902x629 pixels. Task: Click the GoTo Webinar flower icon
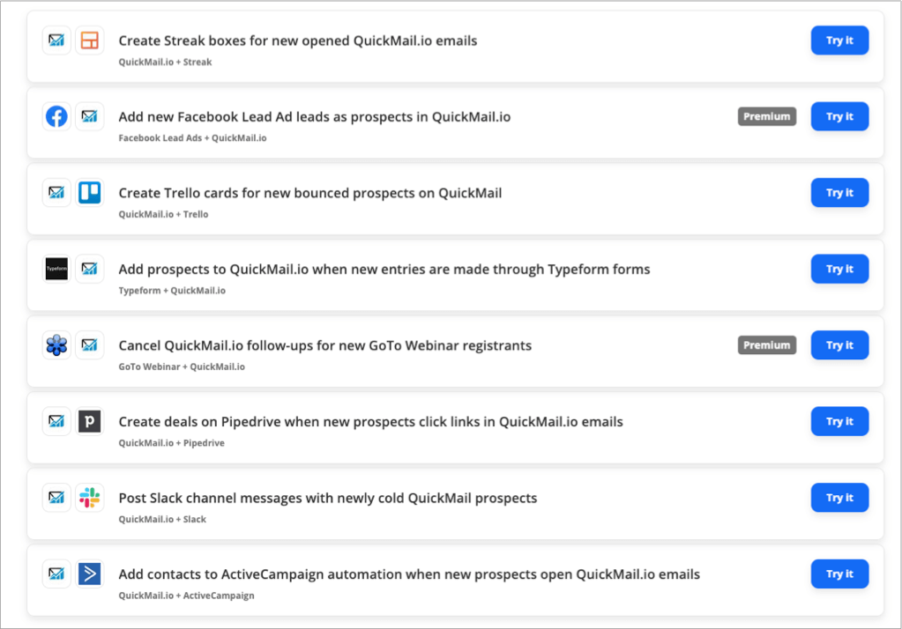(56, 345)
